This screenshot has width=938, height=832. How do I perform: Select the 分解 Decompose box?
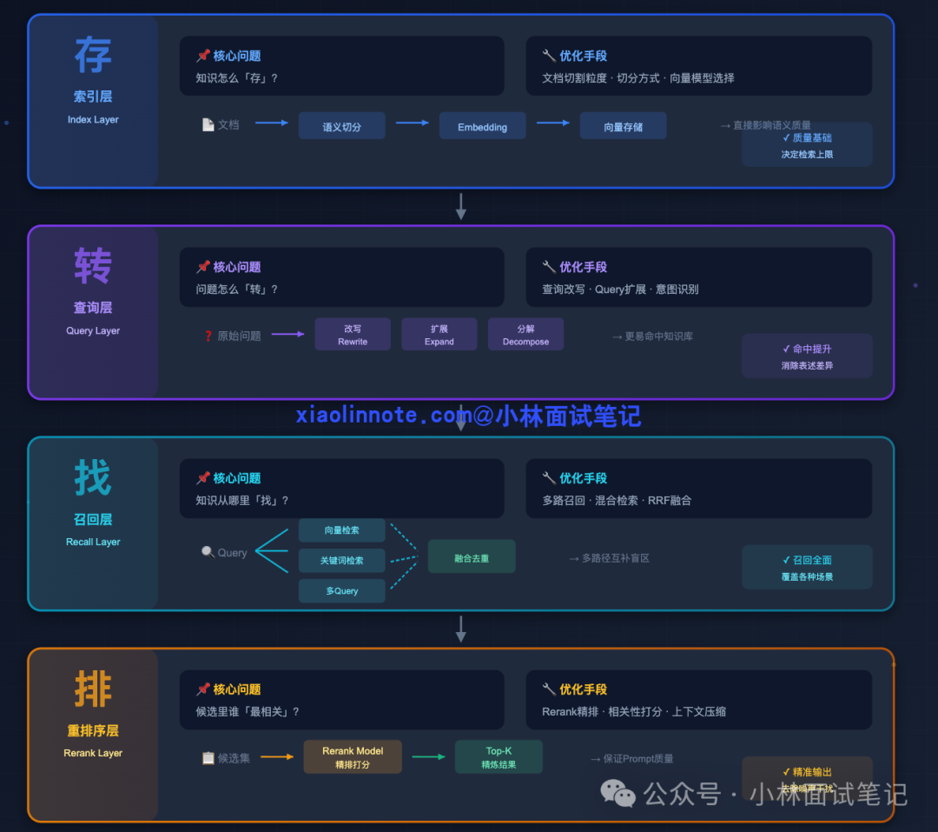tap(525, 334)
